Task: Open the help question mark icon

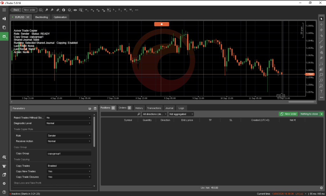Action: (4, 192)
